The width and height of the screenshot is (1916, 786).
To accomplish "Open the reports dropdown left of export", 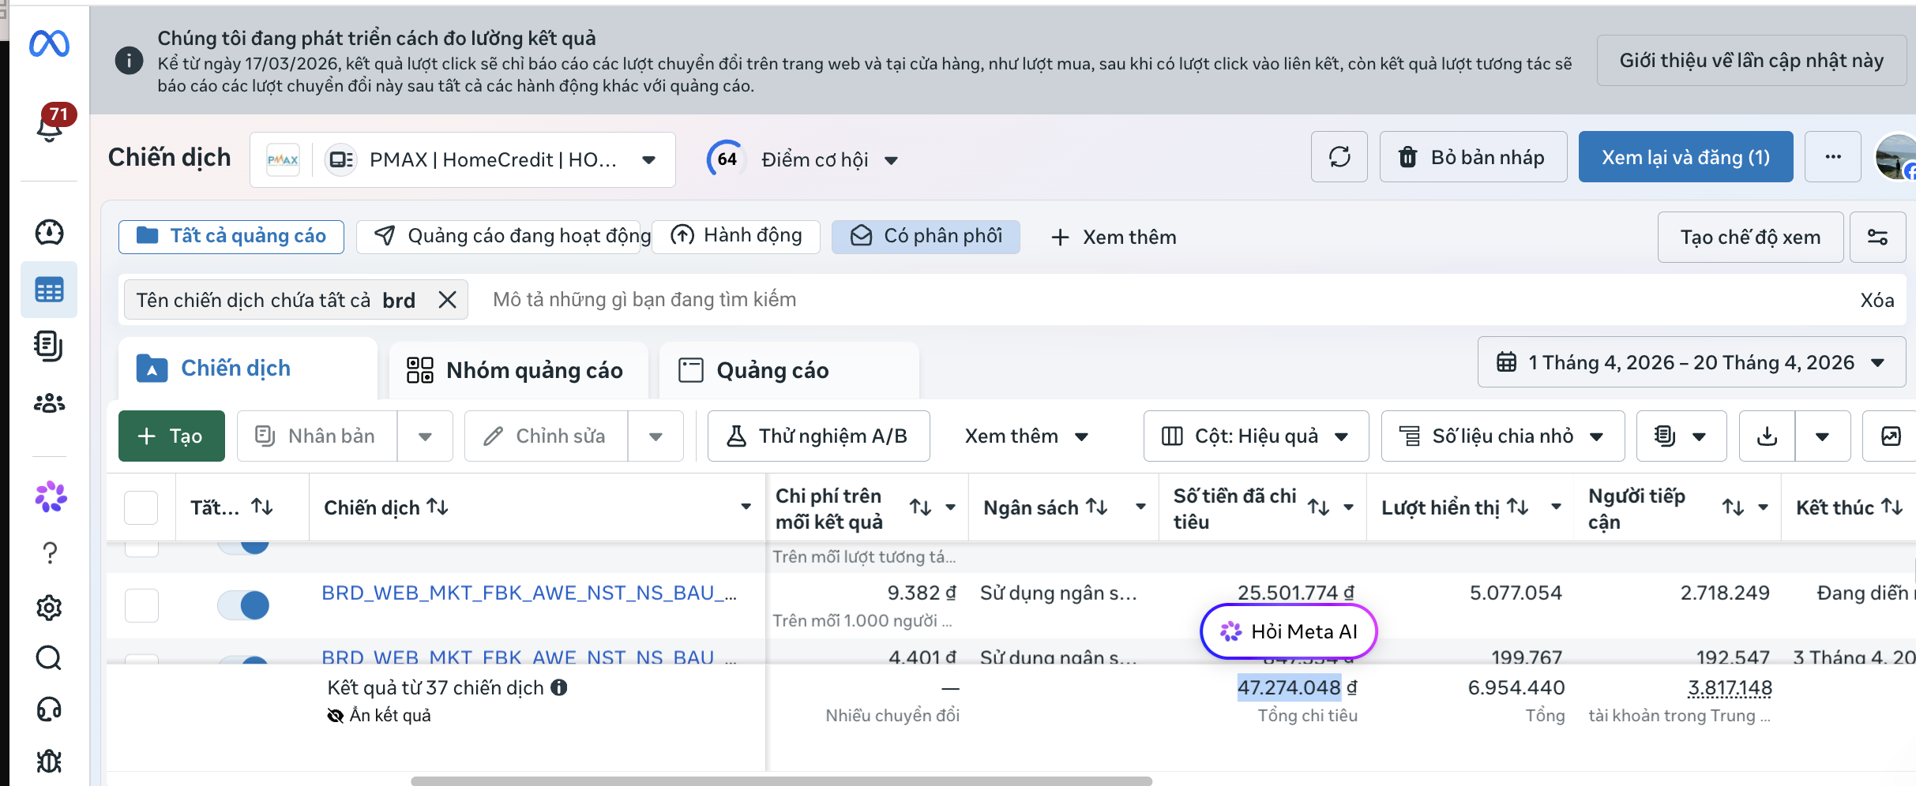I will 1681,436.
